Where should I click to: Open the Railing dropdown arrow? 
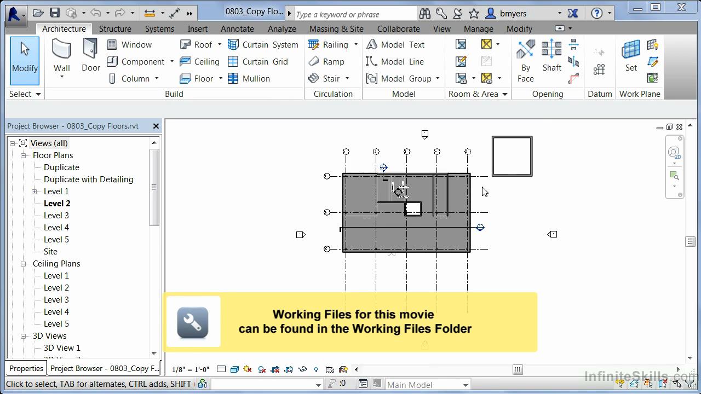pyautogui.click(x=355, y=44)
